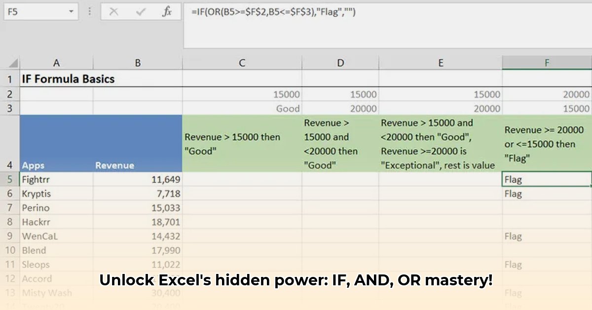Click the Flag cell in Sleops's row

(x=547, y=265)
